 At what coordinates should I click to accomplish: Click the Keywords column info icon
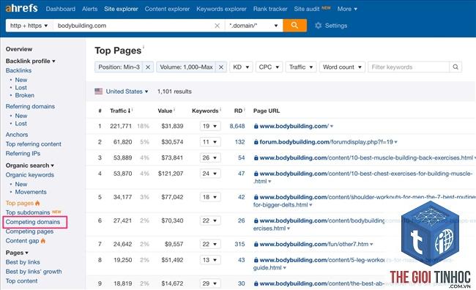coord(220,109)
